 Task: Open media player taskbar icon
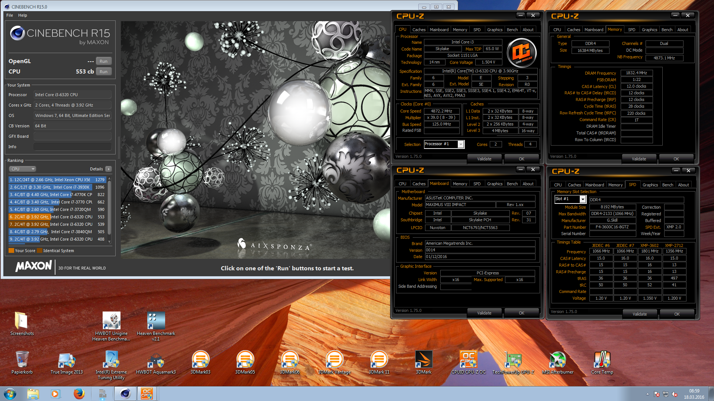pyautogui.click(x=55, y=394)
